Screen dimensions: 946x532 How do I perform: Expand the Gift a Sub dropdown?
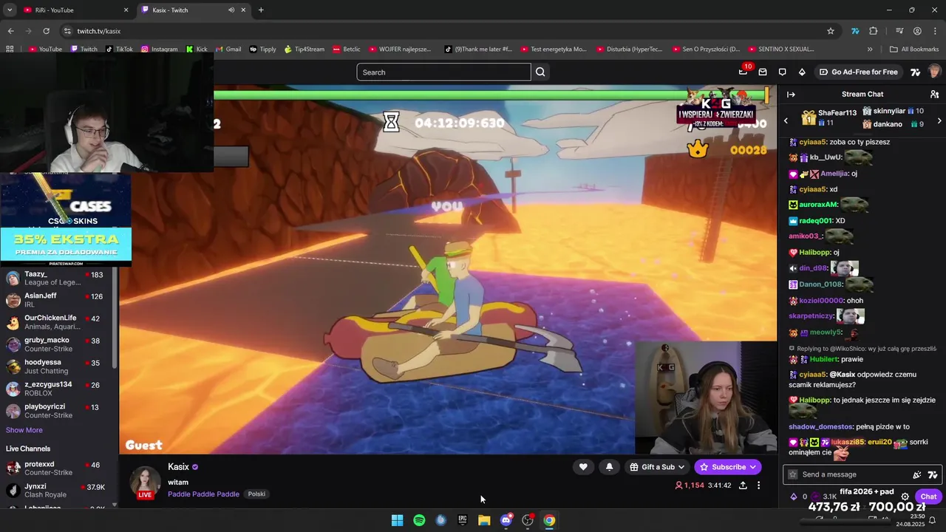(x=657, y=467)
